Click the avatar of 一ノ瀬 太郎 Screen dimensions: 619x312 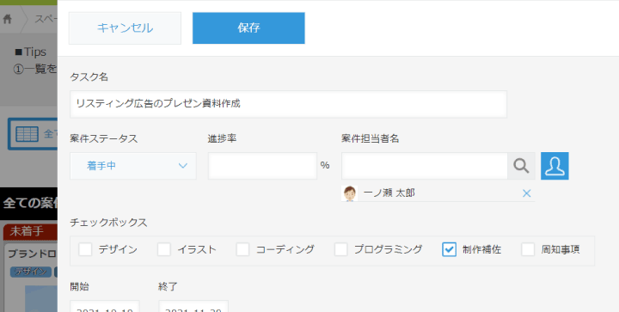(x=349, y=193)
